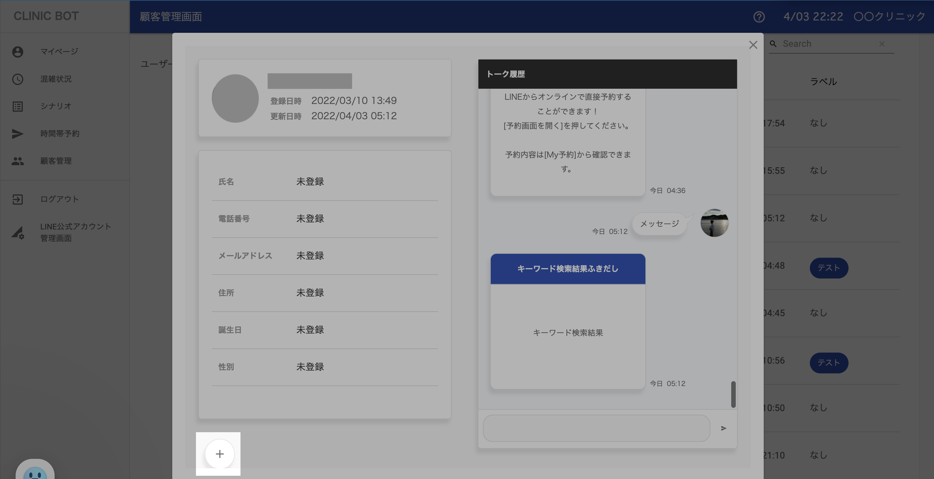Click the search magnifier icon
The image size is (934, 479).
tap(773, 44)
